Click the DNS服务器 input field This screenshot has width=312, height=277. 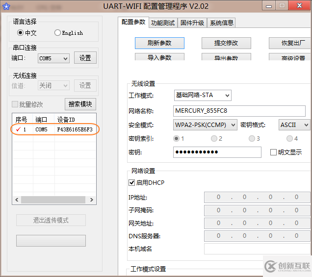point(257,236)
